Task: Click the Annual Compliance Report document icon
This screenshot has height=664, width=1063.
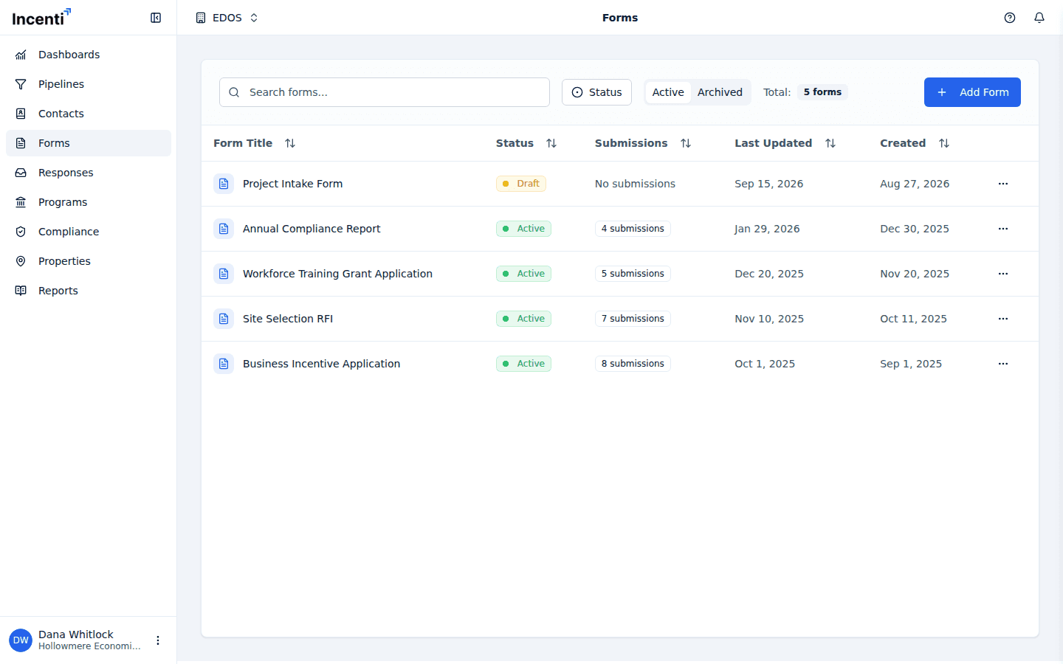Action: pos(224,229)
